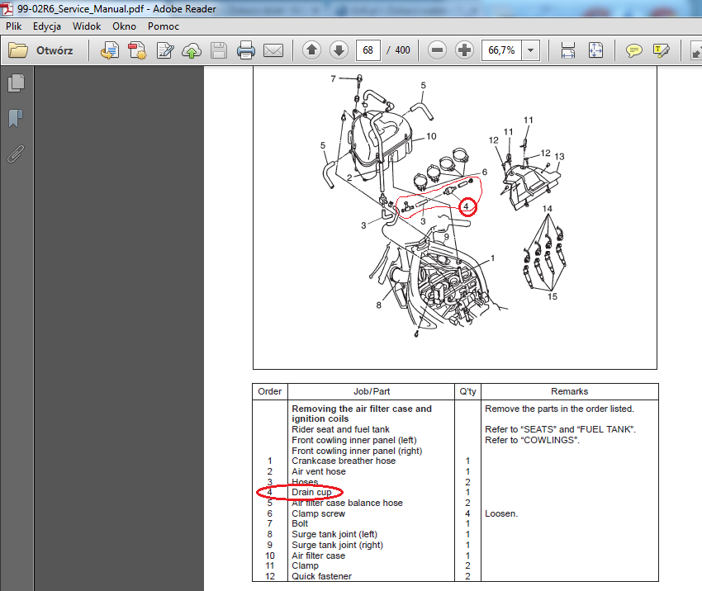The height and width of the screenshot is (591, 702).
Task: Add a sticky note comment
Action: coord(633,50)
